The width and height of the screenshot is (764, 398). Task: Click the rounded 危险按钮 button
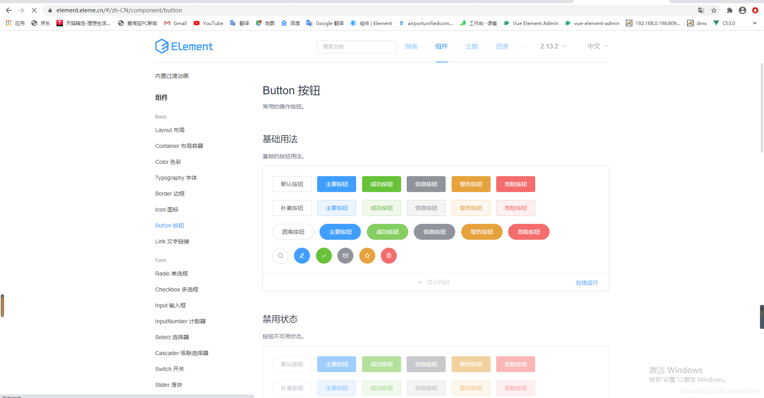click(x=529, y=232)
